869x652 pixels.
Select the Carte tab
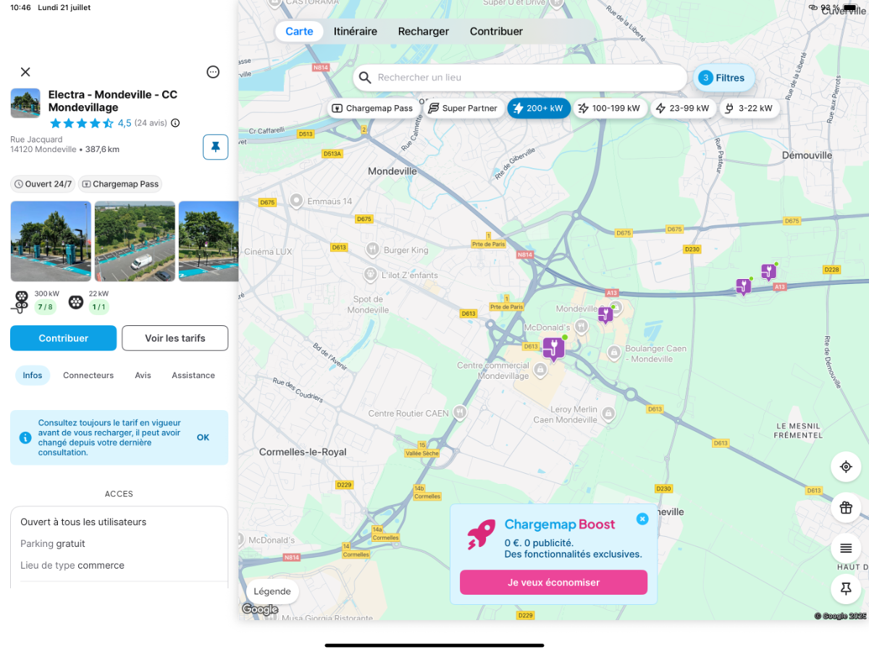[299, 31]
